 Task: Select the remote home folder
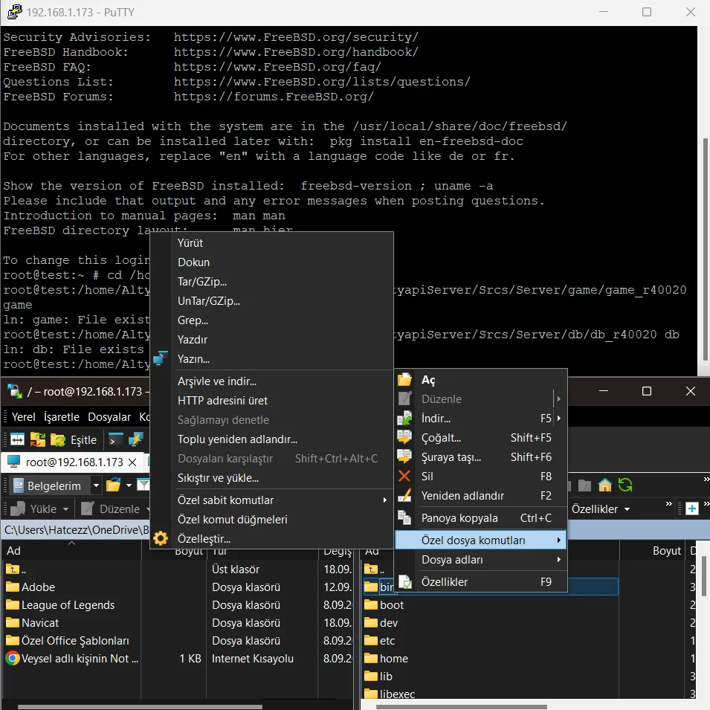(x=387, y=659)
